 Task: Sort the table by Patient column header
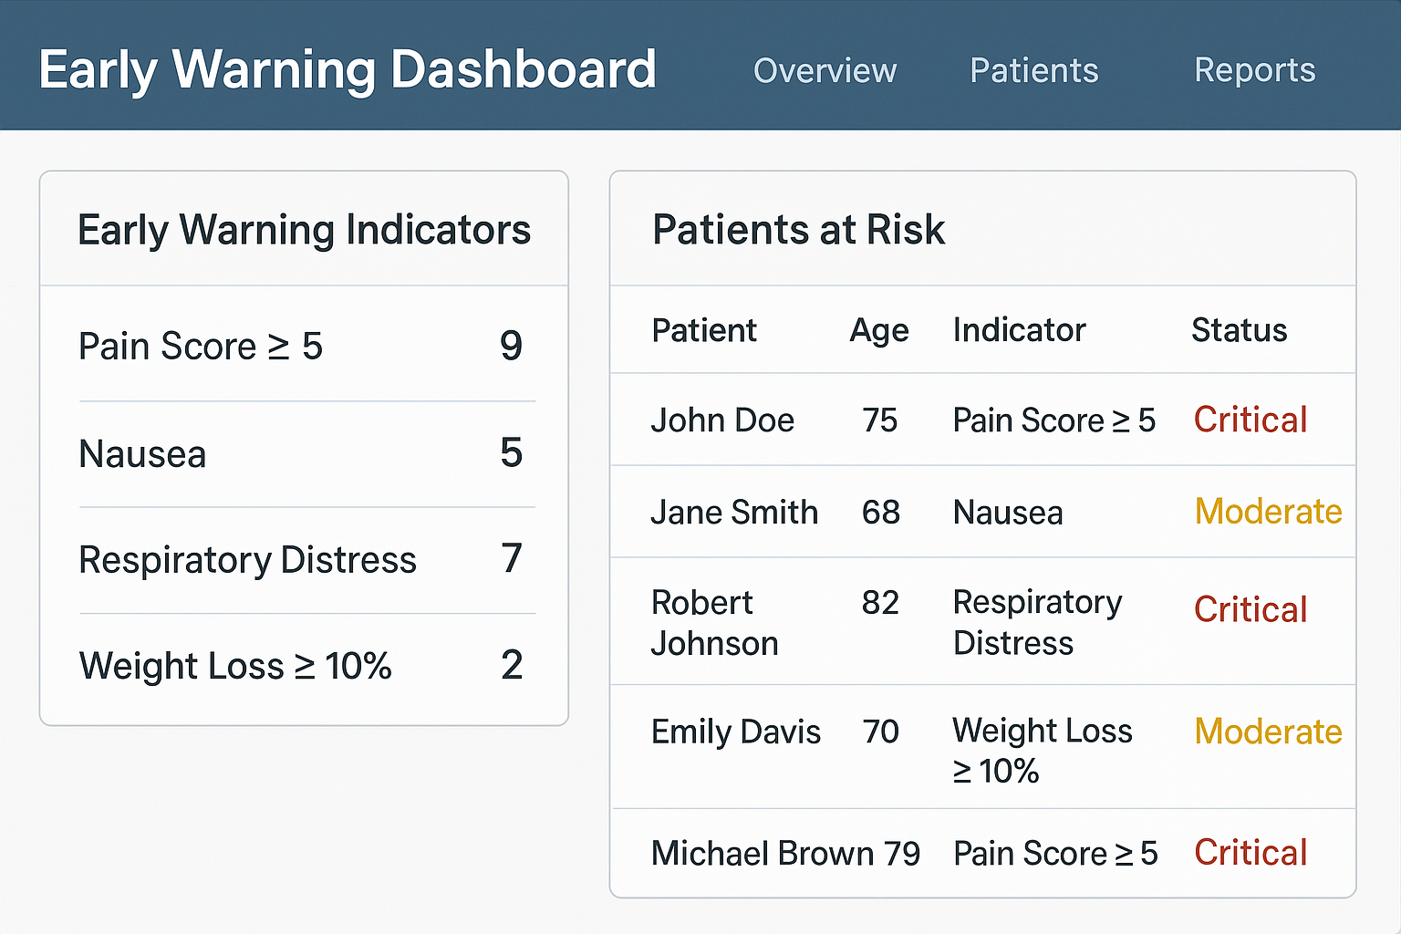(x=704, y=330)
